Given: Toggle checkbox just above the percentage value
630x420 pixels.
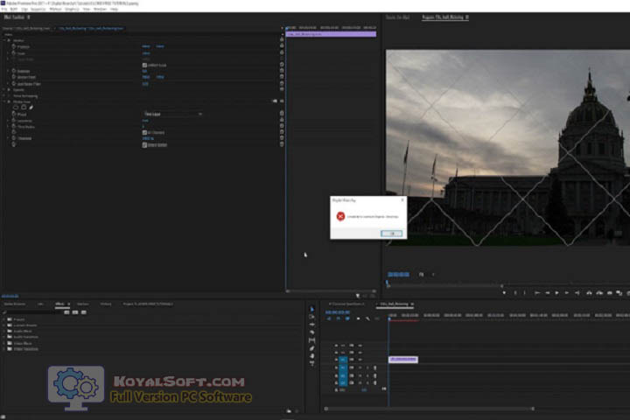Looking at the screenshot, I should pos(144,132).
